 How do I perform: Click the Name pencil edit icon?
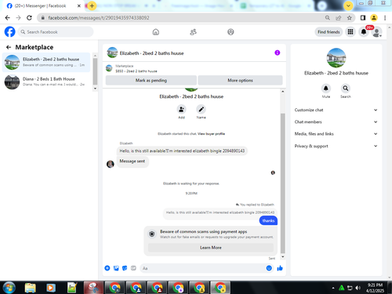(201, 109)
